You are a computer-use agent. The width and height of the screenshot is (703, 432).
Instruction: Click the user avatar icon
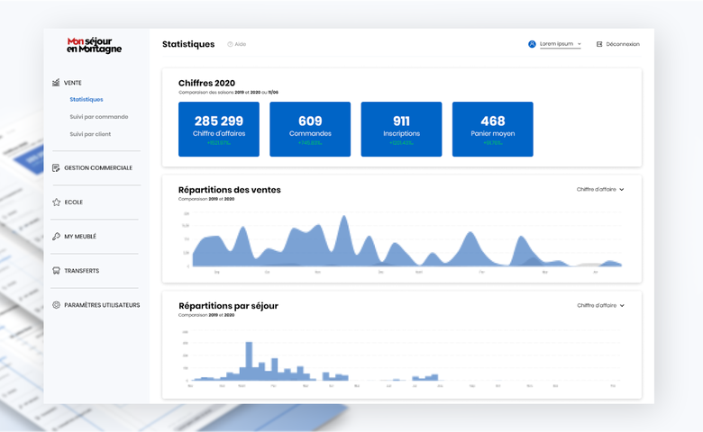click(x=532, y=44)
